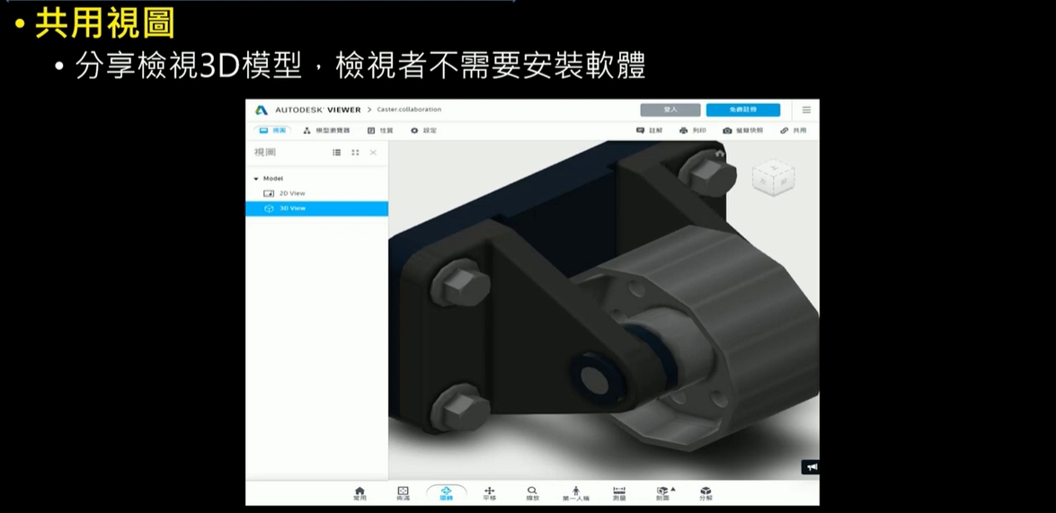
Task: Click Fit to View tool
Action: (x=403, y=492)
